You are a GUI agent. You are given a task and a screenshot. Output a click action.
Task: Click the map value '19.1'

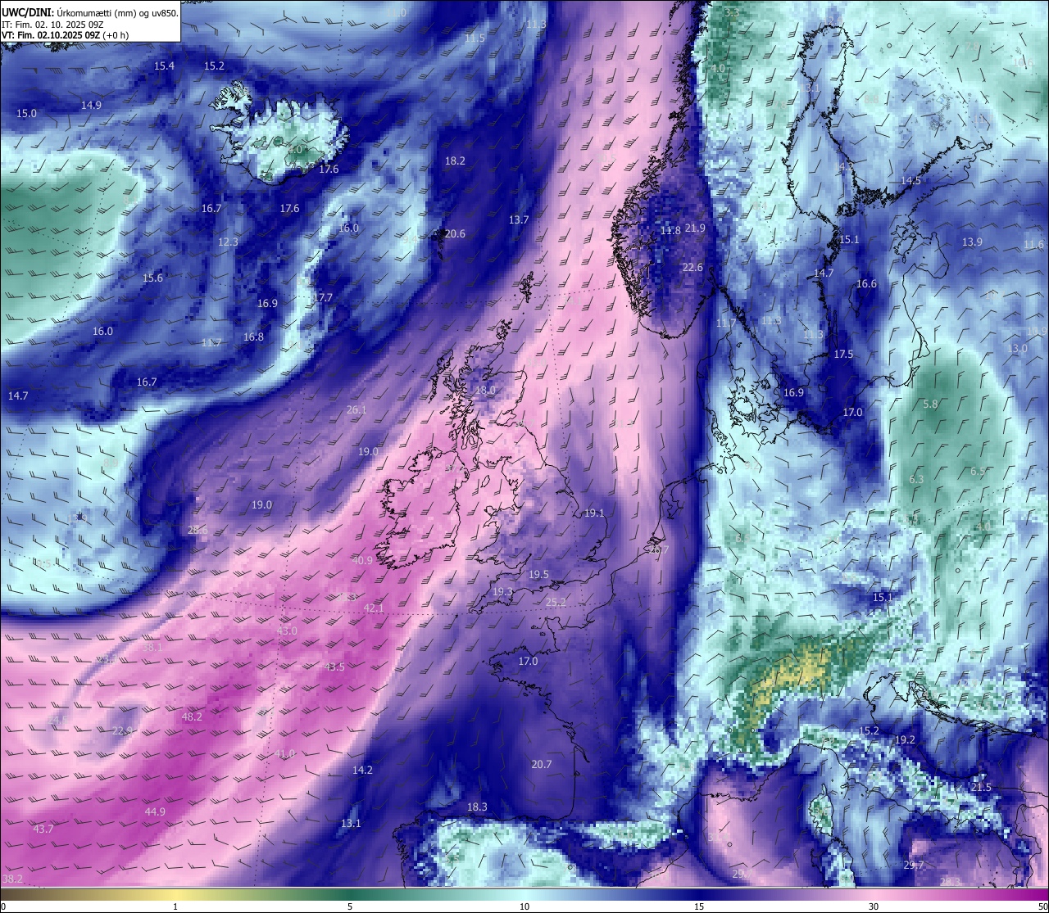click(593, 513)
